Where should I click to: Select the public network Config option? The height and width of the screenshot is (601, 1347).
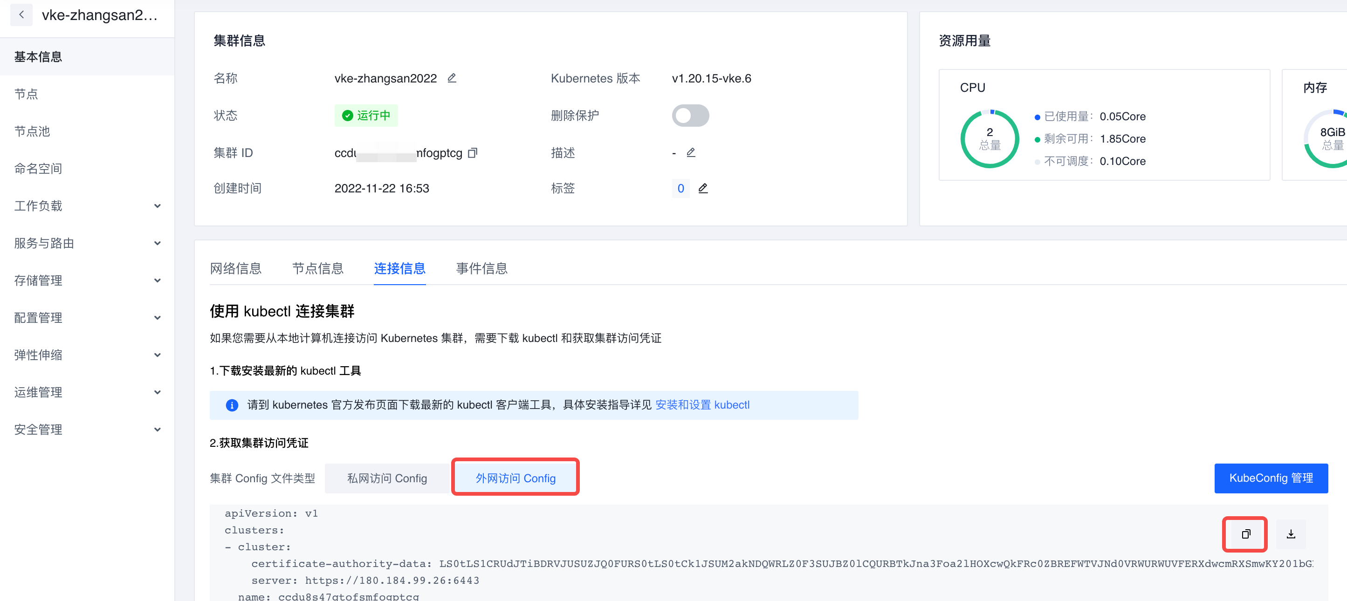(515, 478)
